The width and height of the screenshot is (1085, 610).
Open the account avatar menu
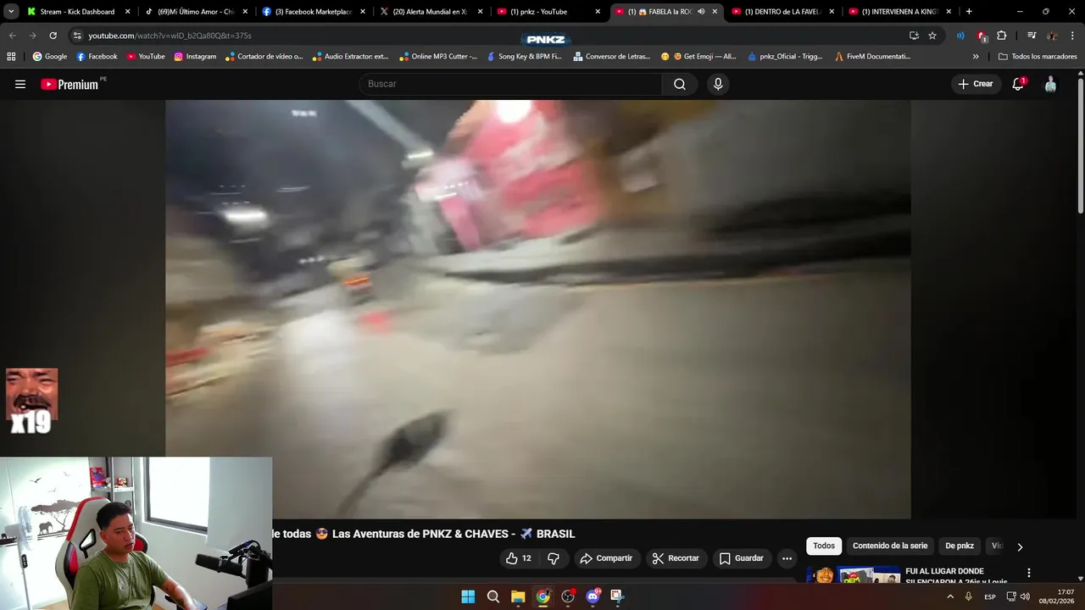tap(1050, 84)
